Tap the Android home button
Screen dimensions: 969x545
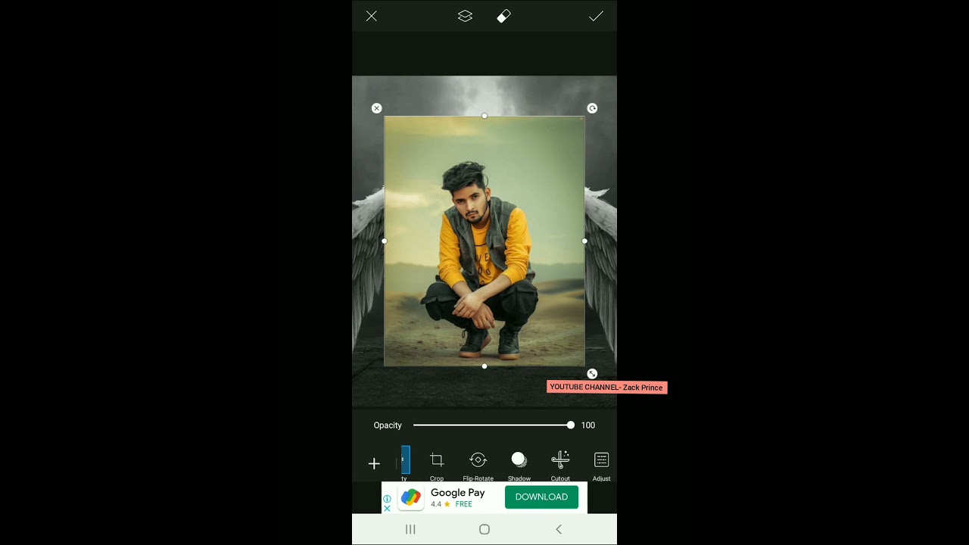tap(484, 529)
